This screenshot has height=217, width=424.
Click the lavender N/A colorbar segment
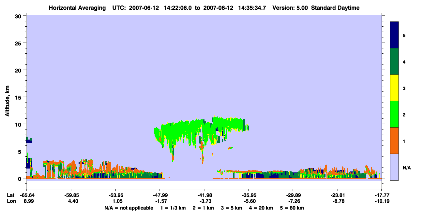click(x=394, y=167)
